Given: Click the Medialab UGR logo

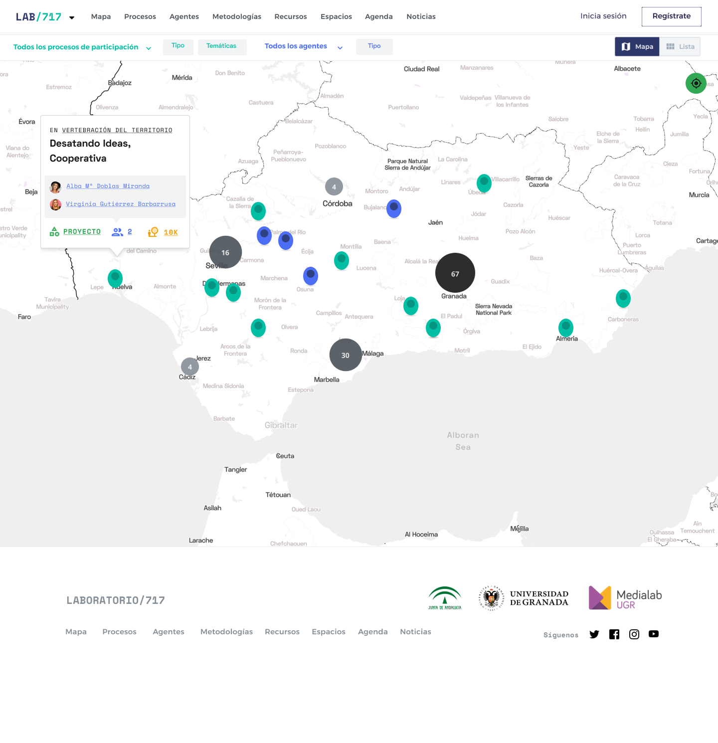Looking at the screenshot, I should tap(625, 598).
